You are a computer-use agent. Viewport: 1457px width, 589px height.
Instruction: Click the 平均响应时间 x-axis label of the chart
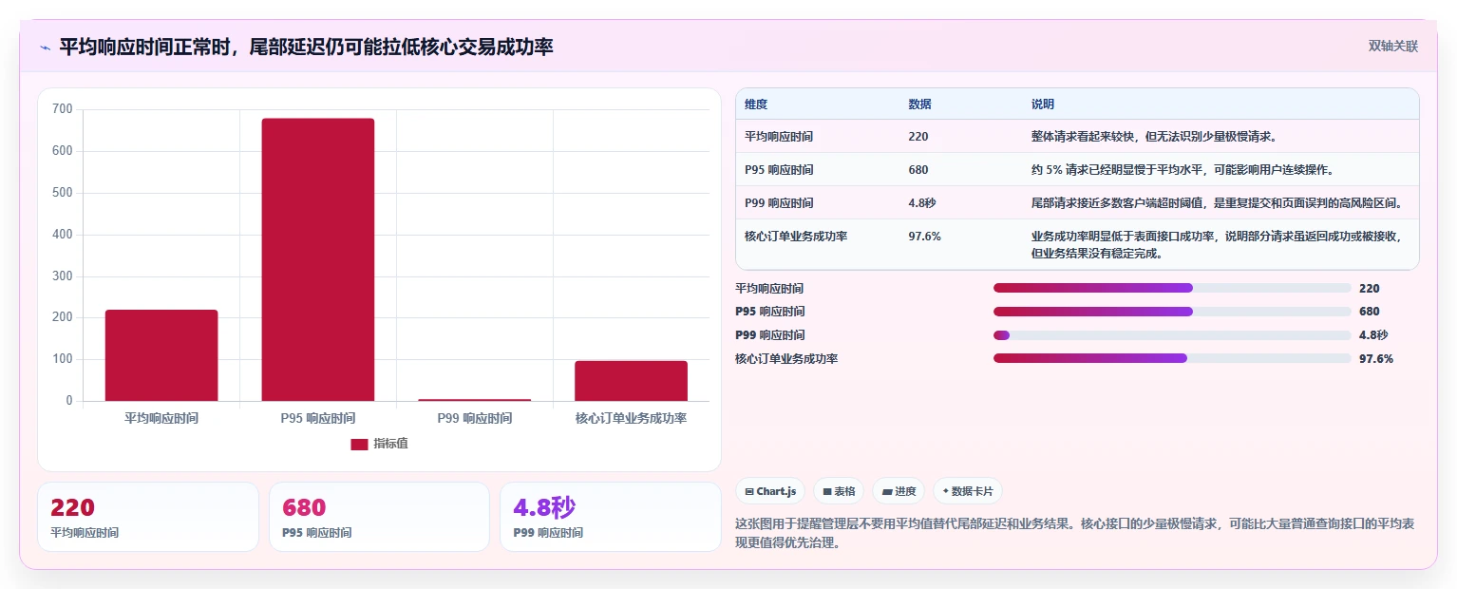pos(161,418)
